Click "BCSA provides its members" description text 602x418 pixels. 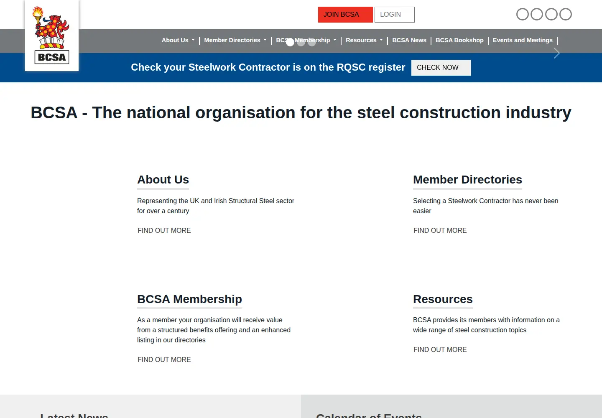click(x=486, y=325)
